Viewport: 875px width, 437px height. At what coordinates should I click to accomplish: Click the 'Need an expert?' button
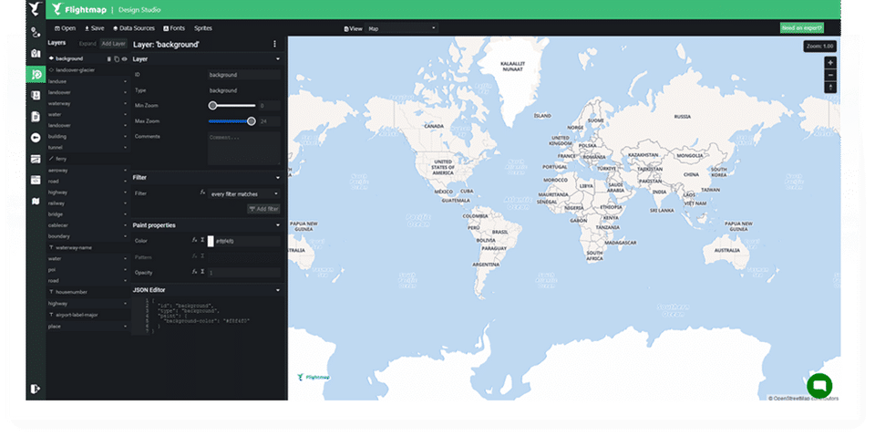click(x=802, y=28)
